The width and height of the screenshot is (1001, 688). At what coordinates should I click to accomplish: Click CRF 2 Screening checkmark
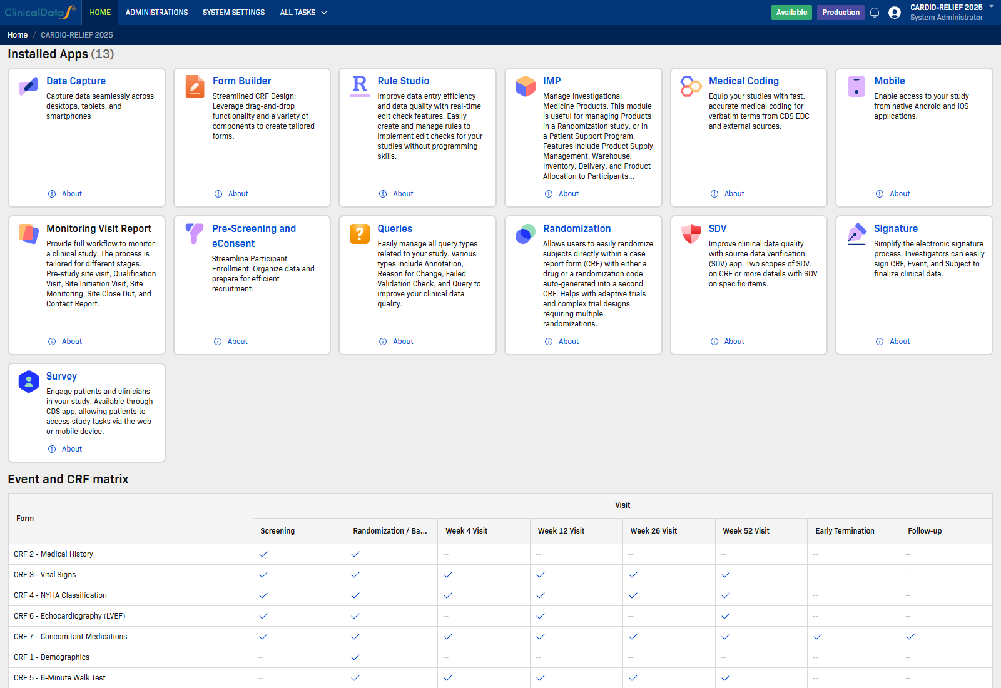tap(263, 554)
